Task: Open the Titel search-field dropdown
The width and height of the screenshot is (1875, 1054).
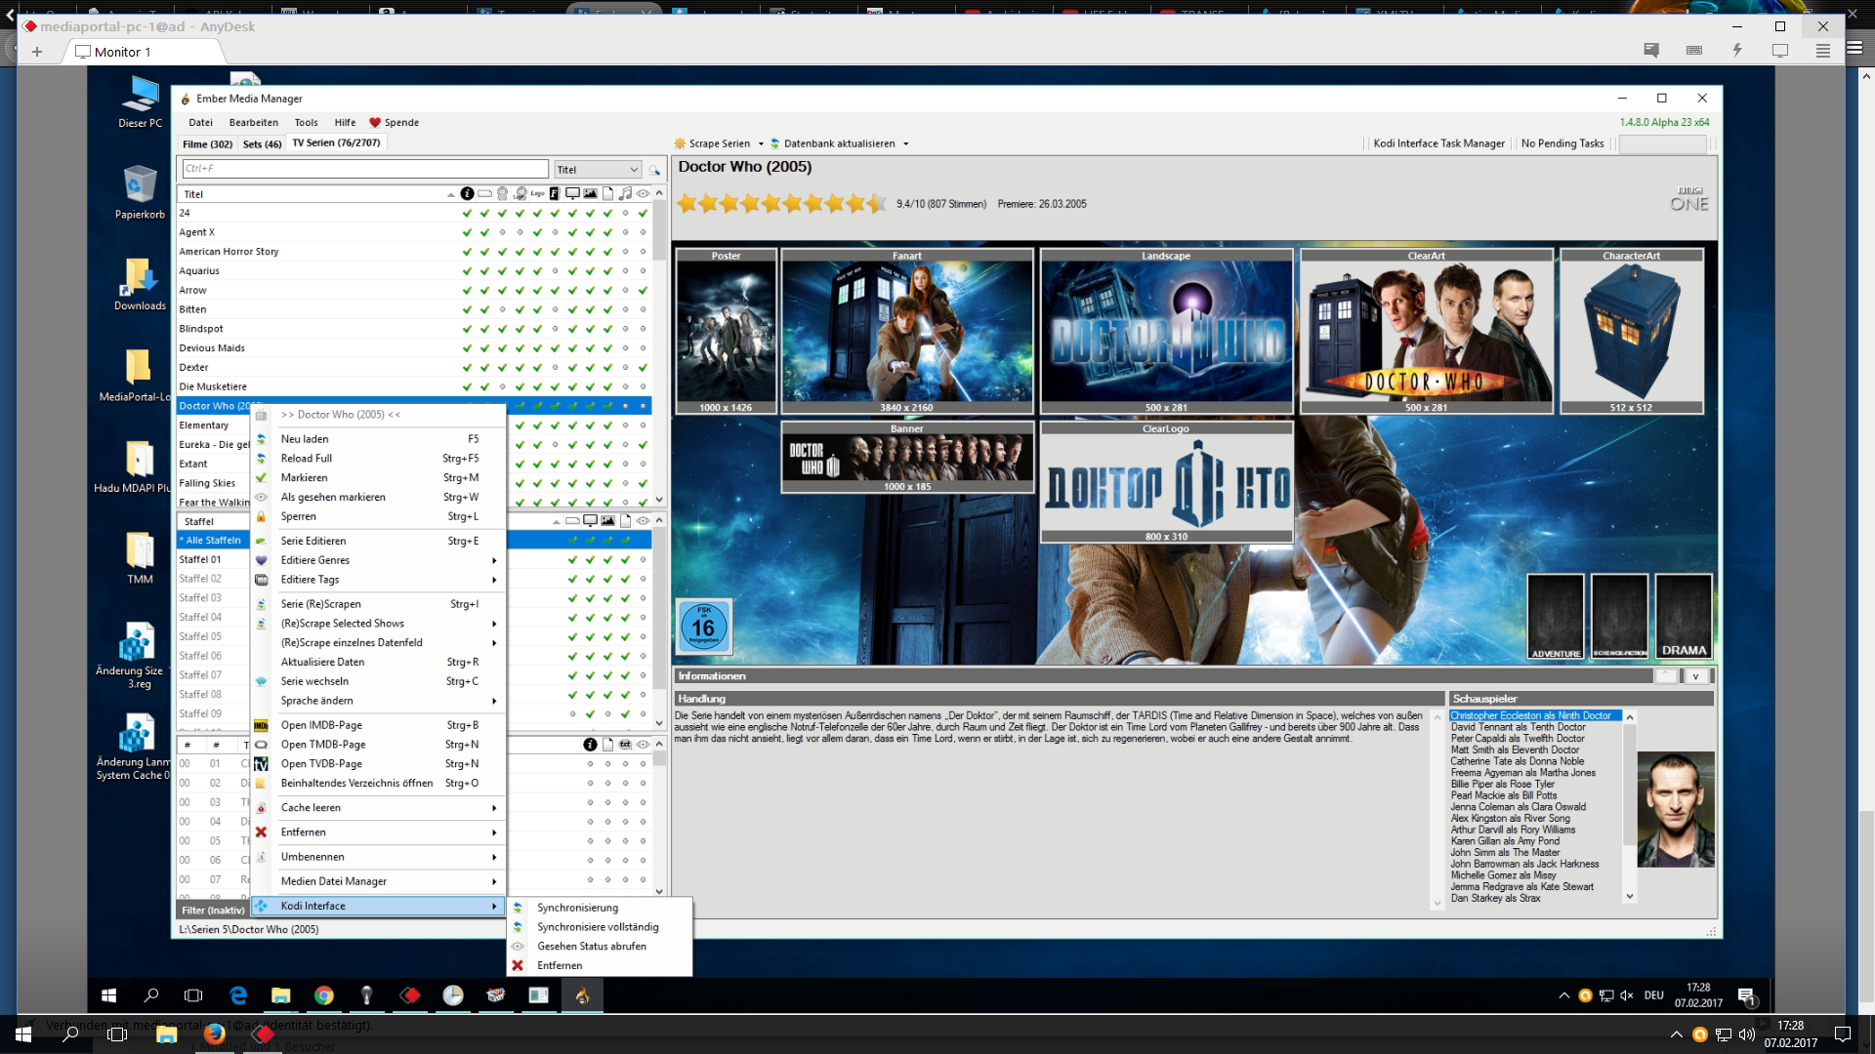Action: click(x=598, y=170)
